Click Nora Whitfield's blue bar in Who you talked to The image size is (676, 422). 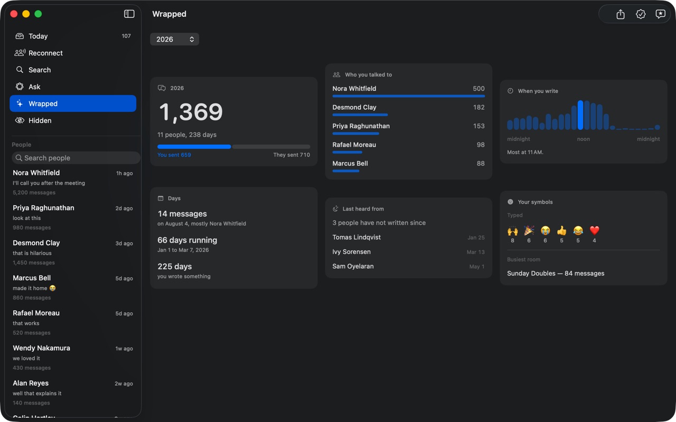tap(409, 96)
